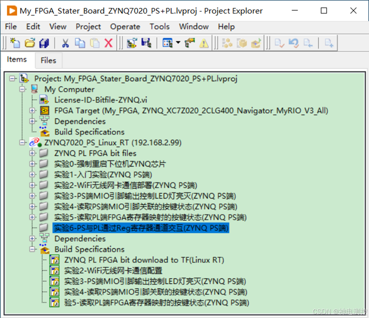Click the Build Specifications box icon under ZYNQ7020 target
Screen dimensions: 369x318
pyautogui.click(x=45, y=249)
